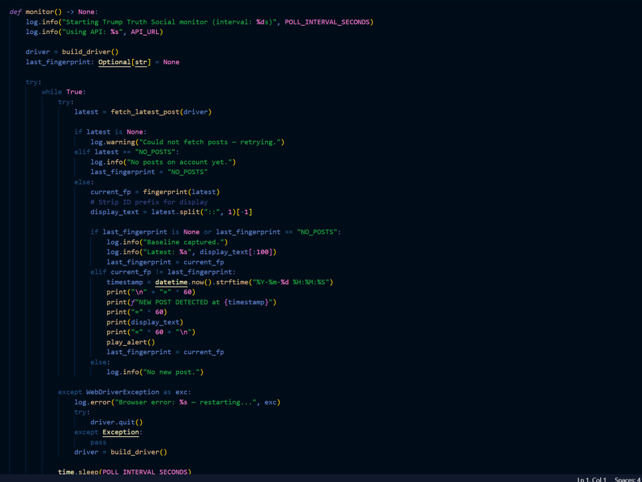This screenshot has height=482, width=642.
Task: Click the fingerprint(latest) call
Action: (x=182, y=192)
